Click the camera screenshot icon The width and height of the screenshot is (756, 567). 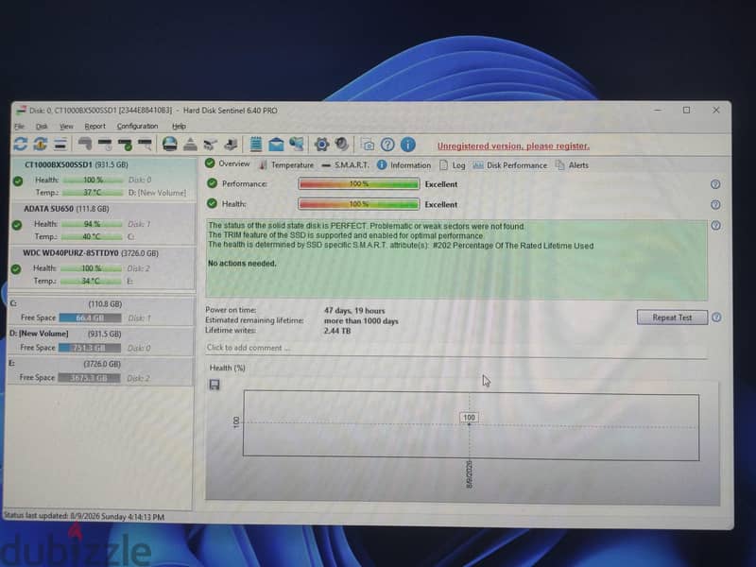pos(368,145)
